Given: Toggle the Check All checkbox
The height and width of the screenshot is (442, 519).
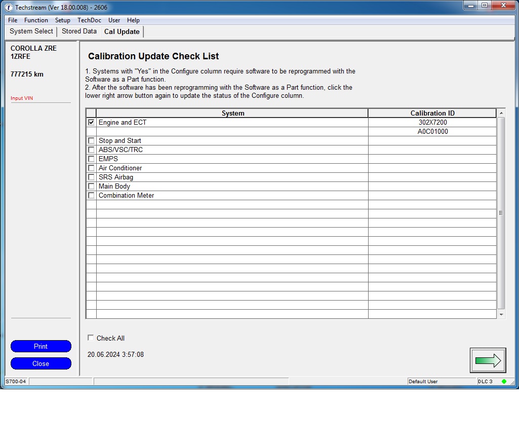Looking at the screenshot, I should pyautogui.click(x=91, y=338).
